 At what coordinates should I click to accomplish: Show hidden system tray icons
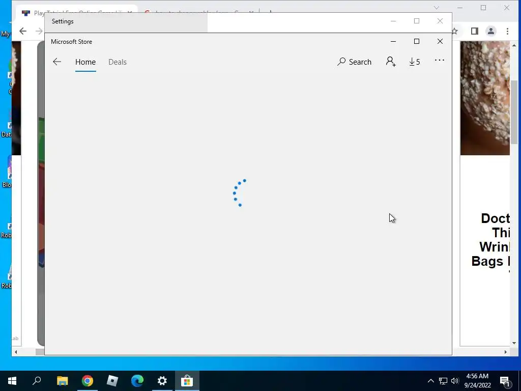430,381
